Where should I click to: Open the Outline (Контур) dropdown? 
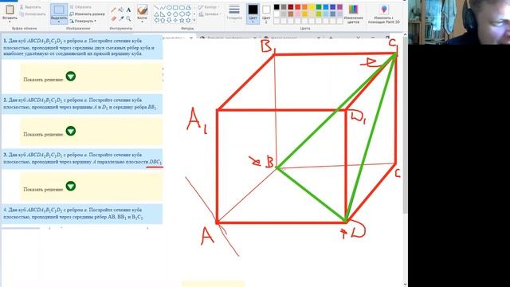point(209,7)
